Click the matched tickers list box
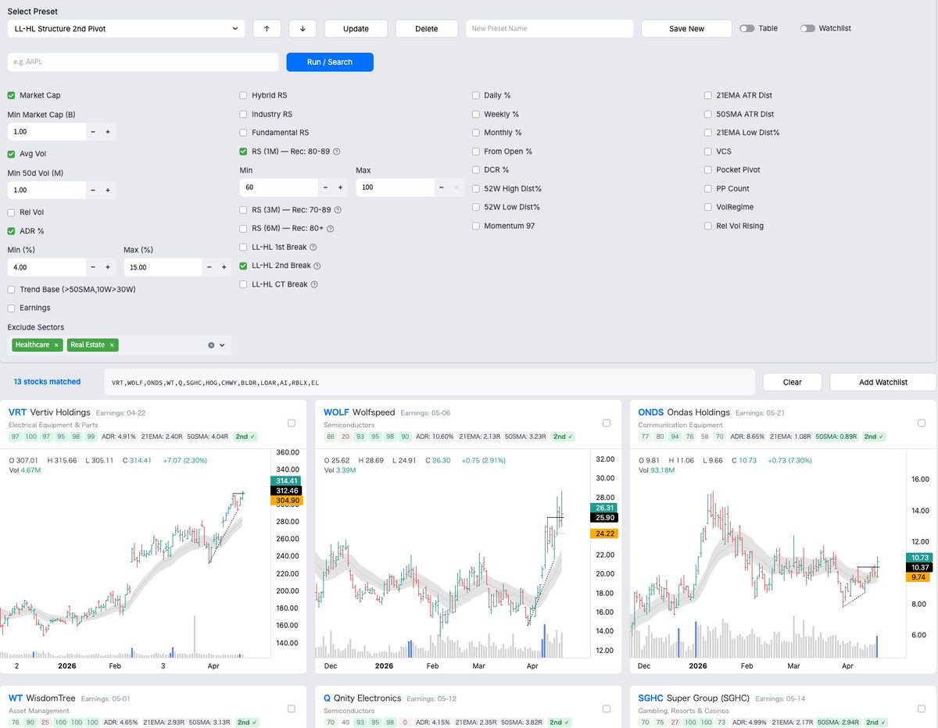Screen dimensions: 938x728 [x=429, y=382]
